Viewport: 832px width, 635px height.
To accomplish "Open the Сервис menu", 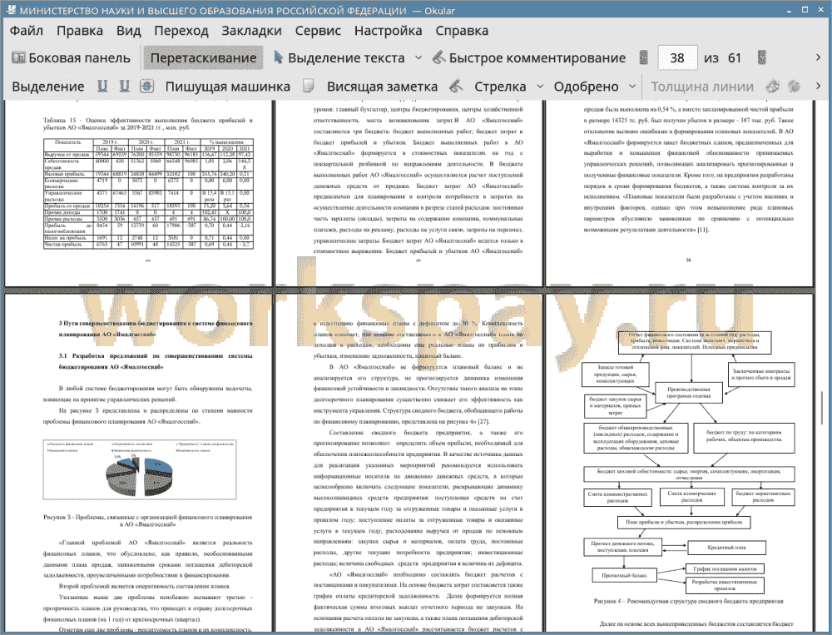I will 318,31.
